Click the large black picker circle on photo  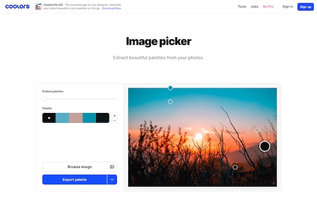point(264,146)
